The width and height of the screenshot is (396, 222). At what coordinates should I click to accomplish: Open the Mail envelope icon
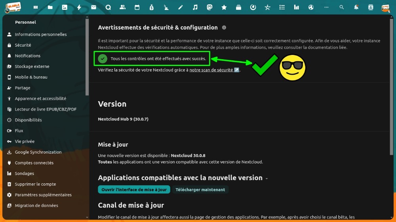coord(93,7)
